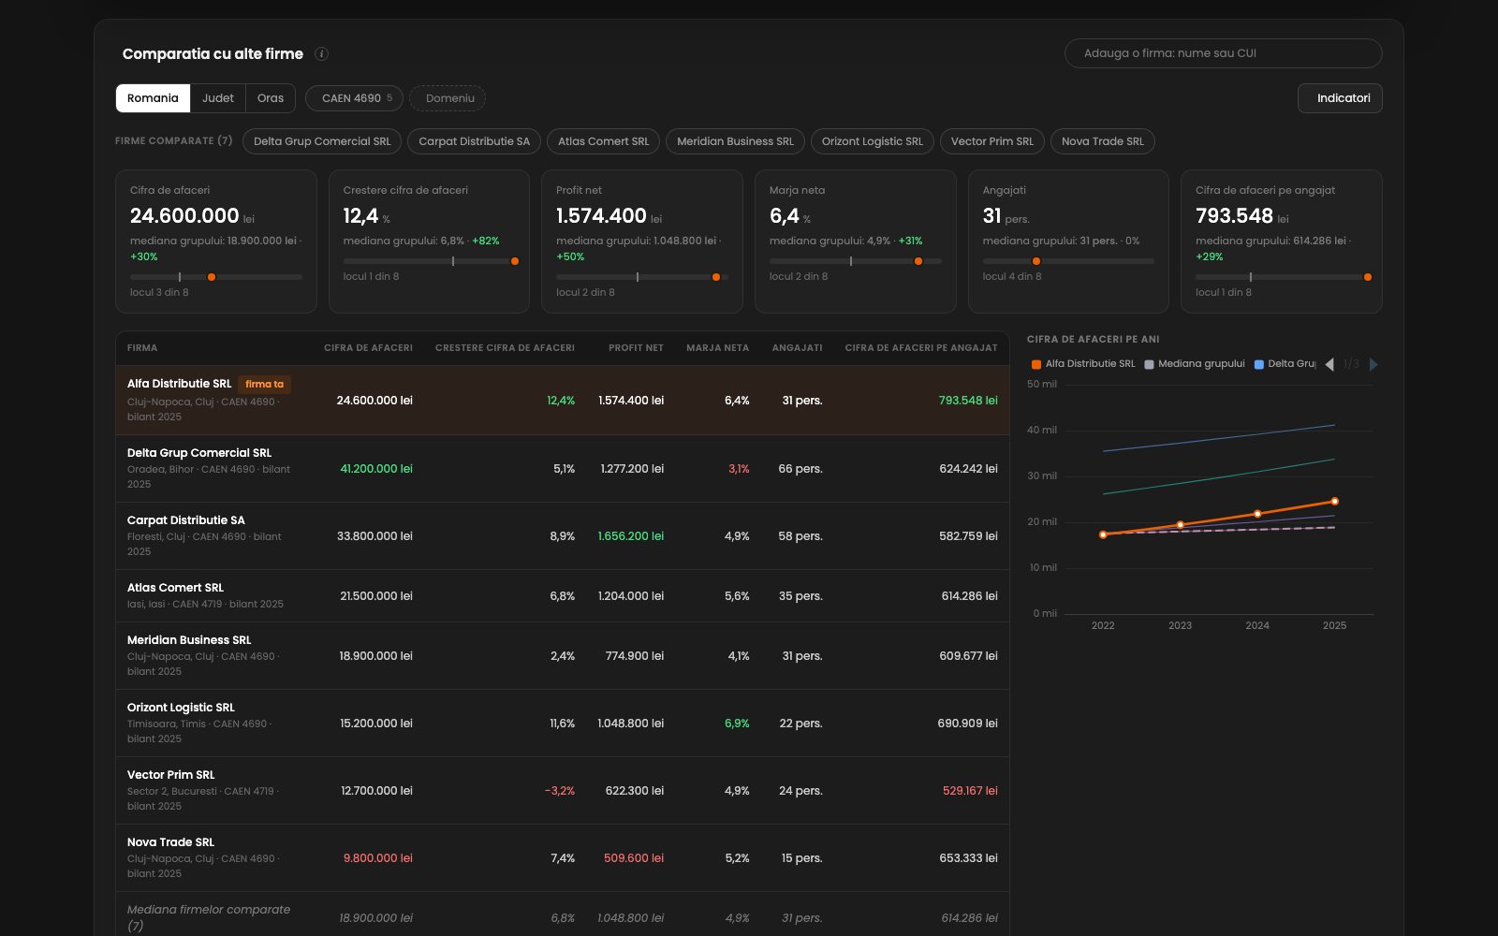Click the 'firma ta' badge
This screenshot has height=936, width=1498.
point(264,385)
